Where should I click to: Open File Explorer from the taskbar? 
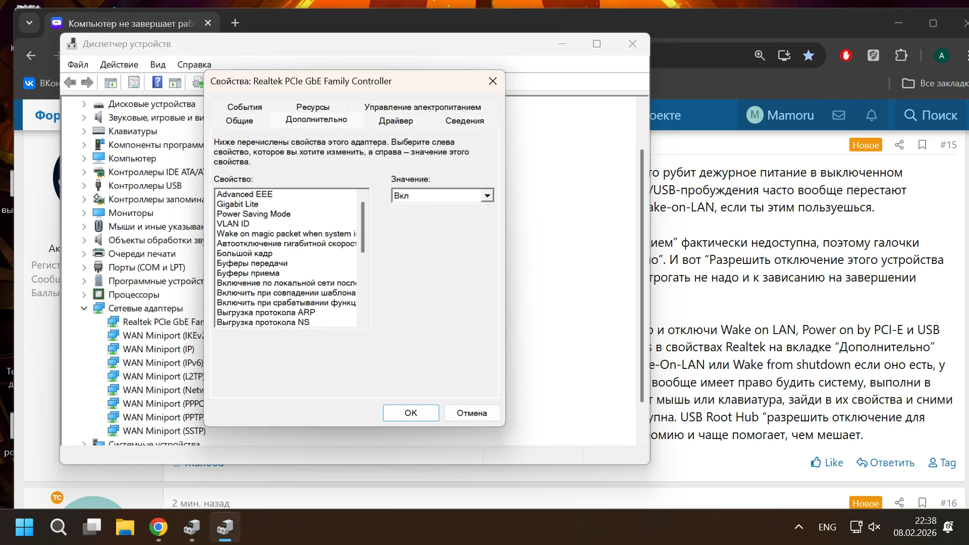pos(125,527)
